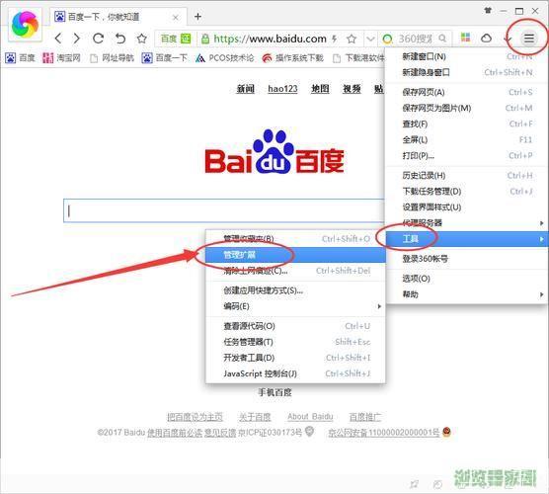Select 创建应用快捷方式(S)... item

(295, 290)
